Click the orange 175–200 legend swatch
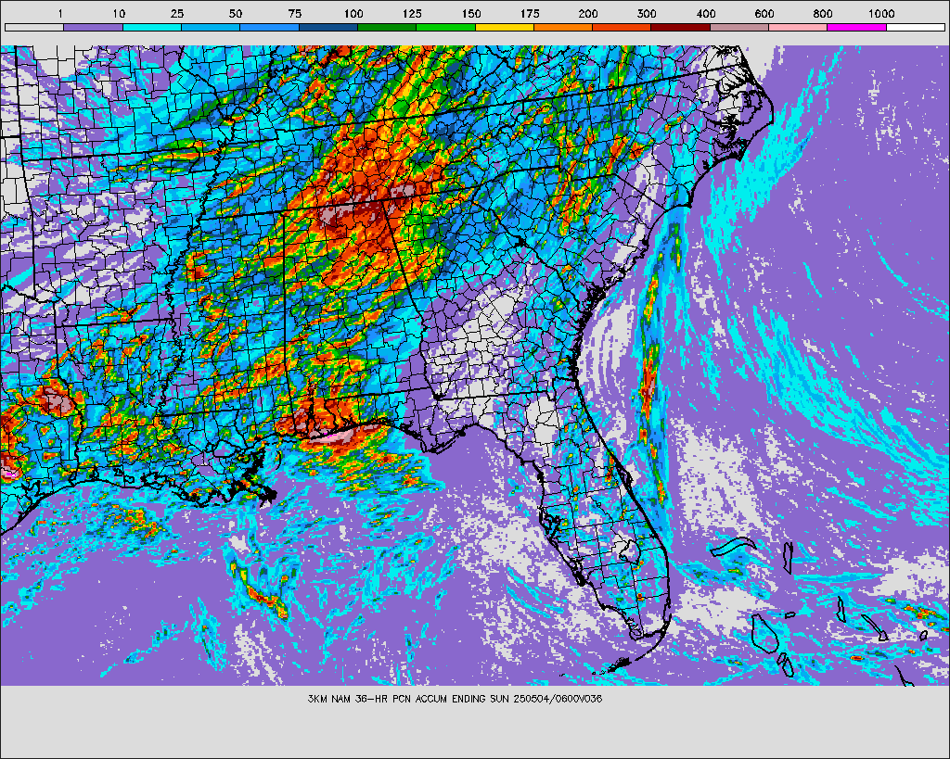 point(563,27)
